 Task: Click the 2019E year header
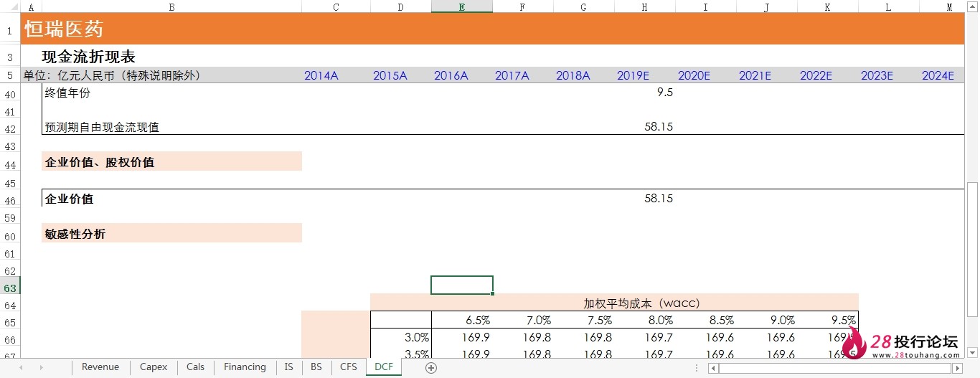[633, 75]
